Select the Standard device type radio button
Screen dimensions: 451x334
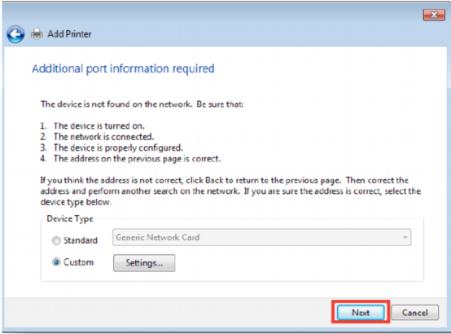tap(56, 240)
